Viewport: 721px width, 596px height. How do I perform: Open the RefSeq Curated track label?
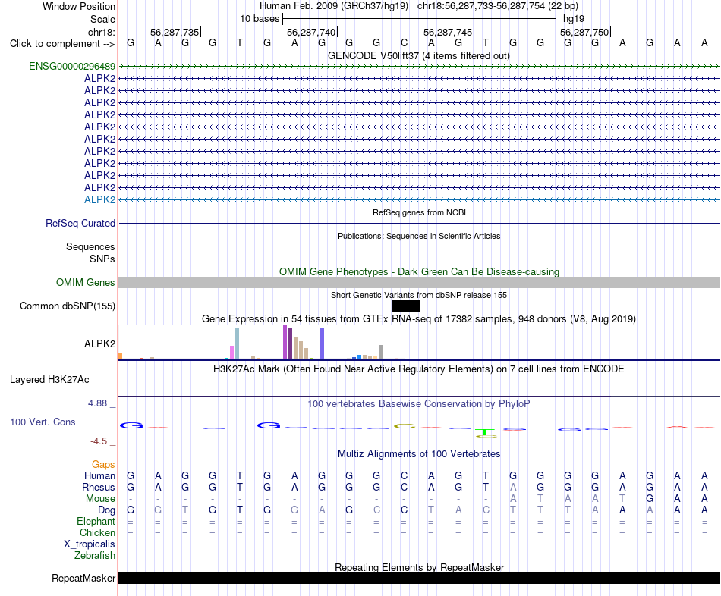tap(80, 224)
